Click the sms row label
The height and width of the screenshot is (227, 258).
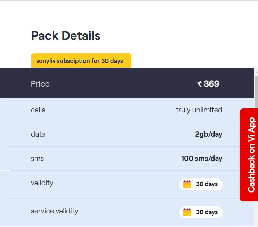pyautogui.click(x=37, y=159)
